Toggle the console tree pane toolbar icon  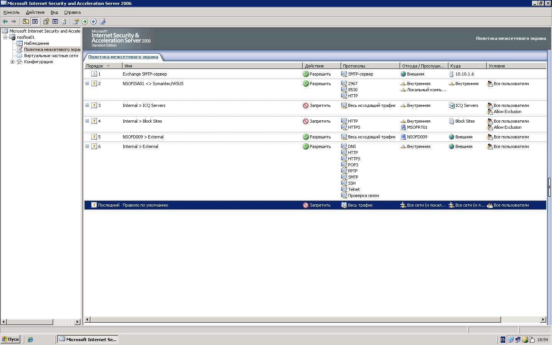35,21
